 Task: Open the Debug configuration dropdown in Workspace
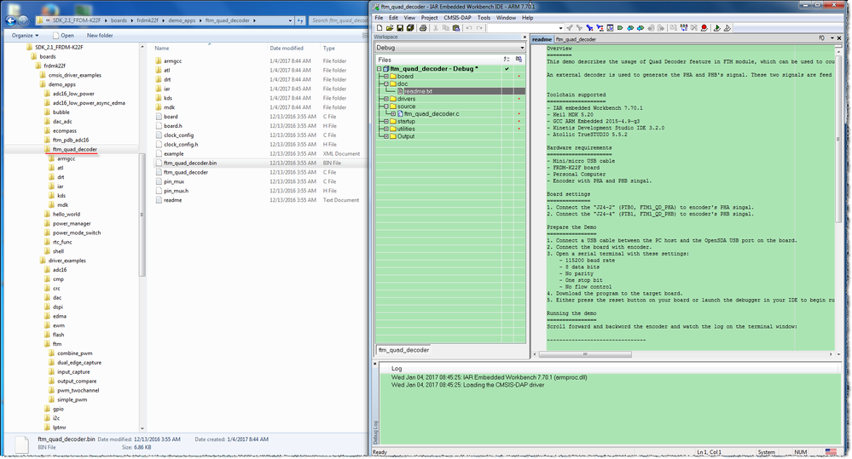coord(522,48)
